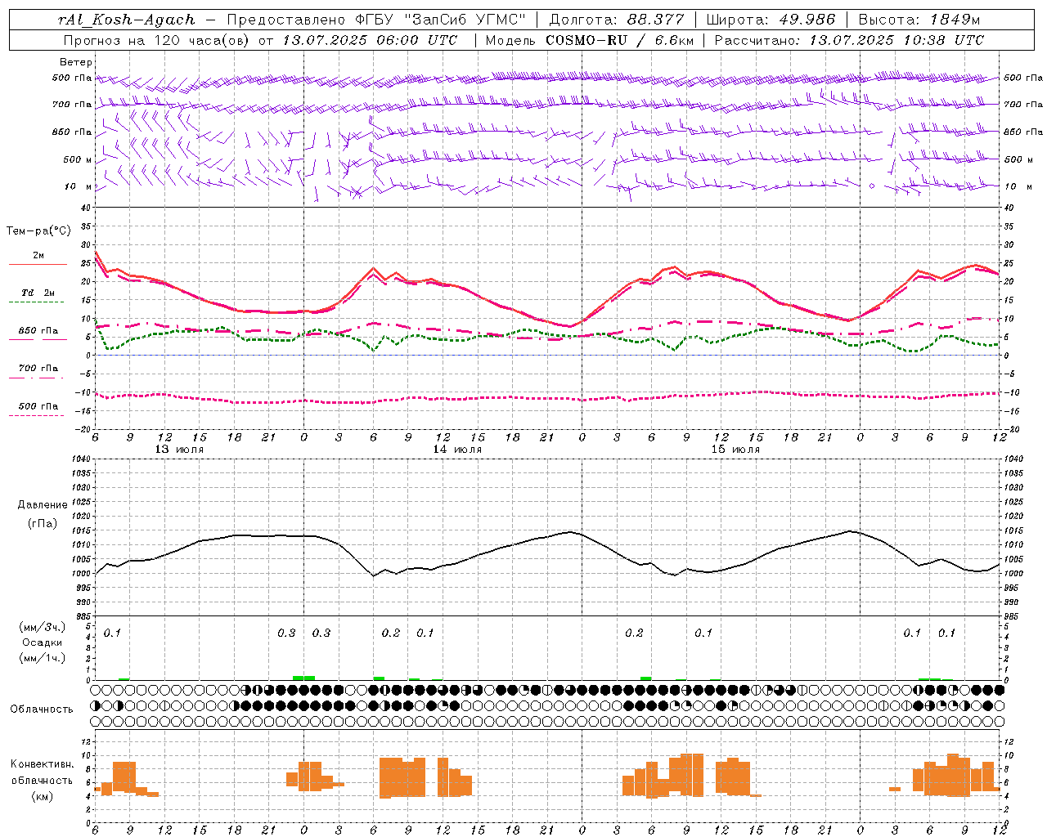Select the (гПа) unit label under Давление
The image size is (1047, 837).
pos(43,523)
